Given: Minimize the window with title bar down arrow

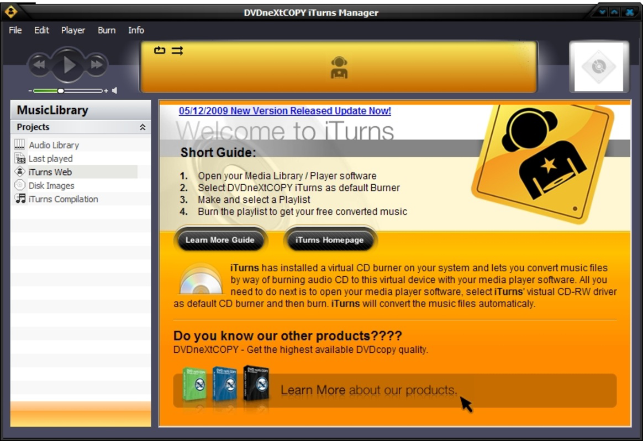Looking at the screenshot, I should pos(602,12).
